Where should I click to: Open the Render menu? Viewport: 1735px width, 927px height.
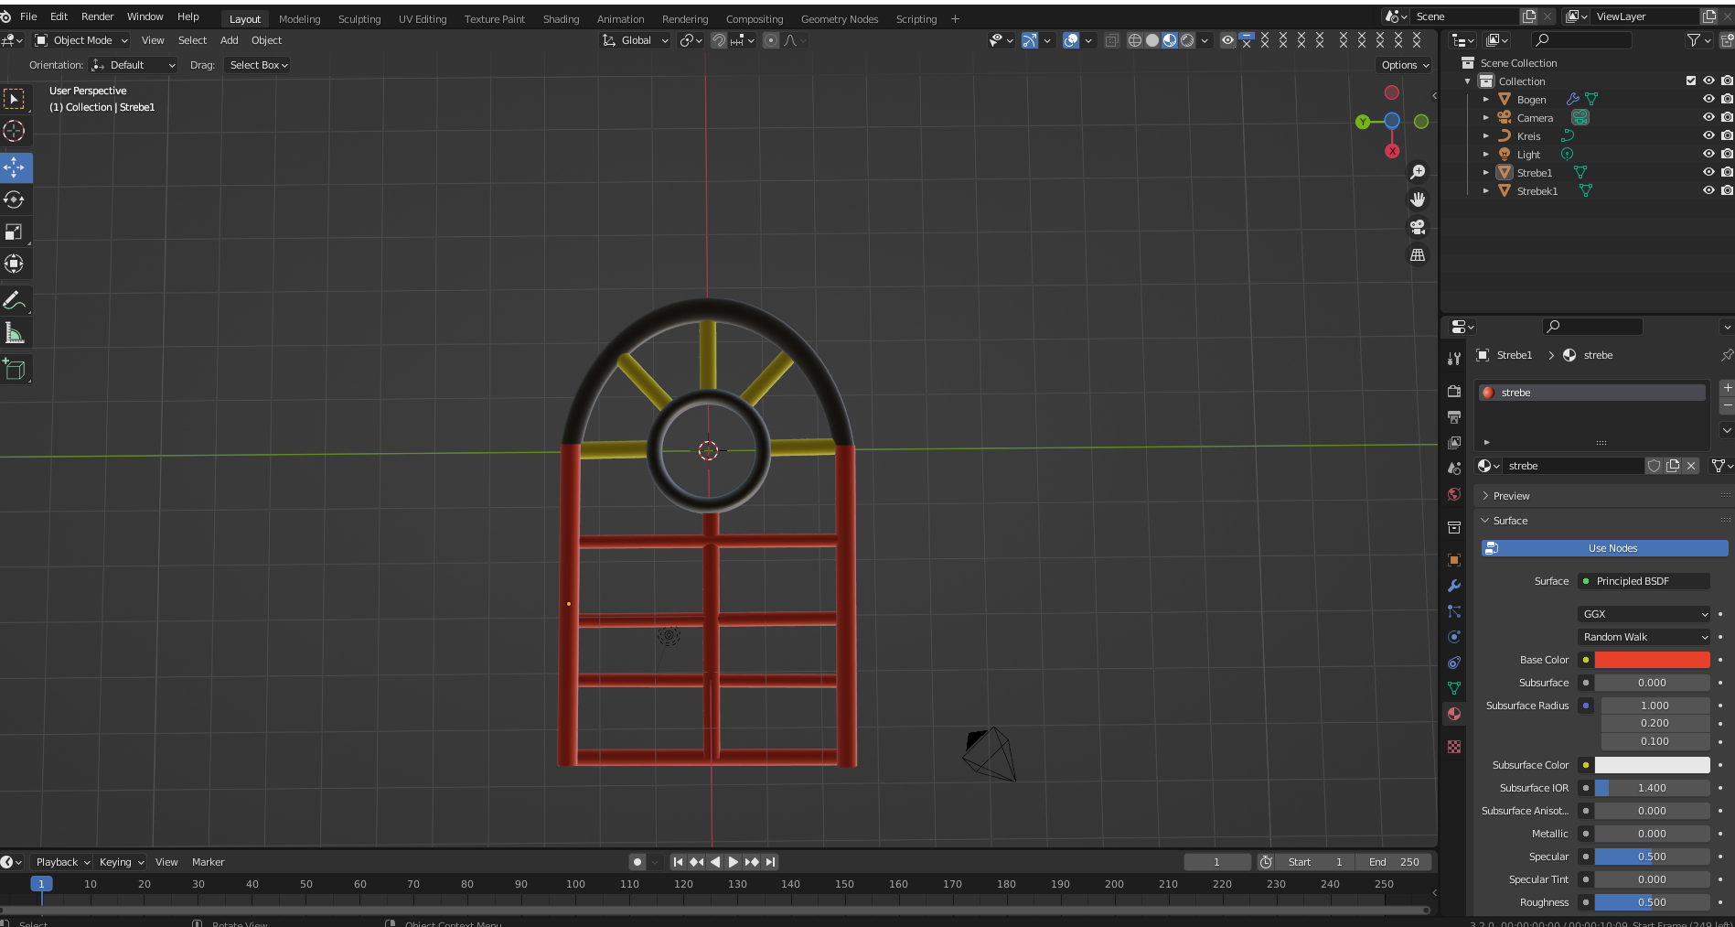[x=97, y=16]
